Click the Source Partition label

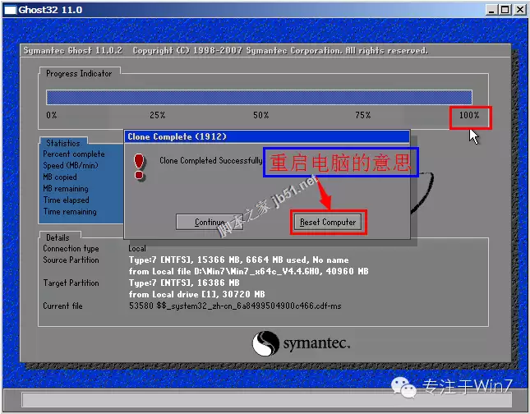[x=71, y=260]
